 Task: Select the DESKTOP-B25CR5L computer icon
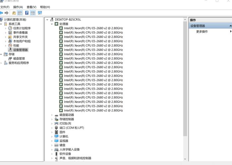[x=52, y=19]
